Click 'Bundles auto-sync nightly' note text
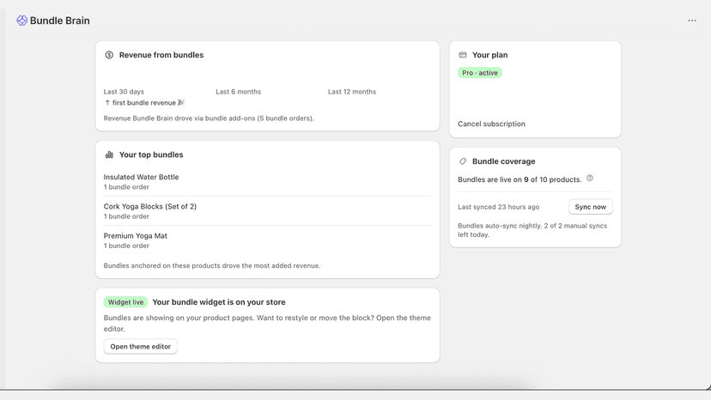Image resolution: width=711 pixels, height=400 pixels. tap(532, 230)
